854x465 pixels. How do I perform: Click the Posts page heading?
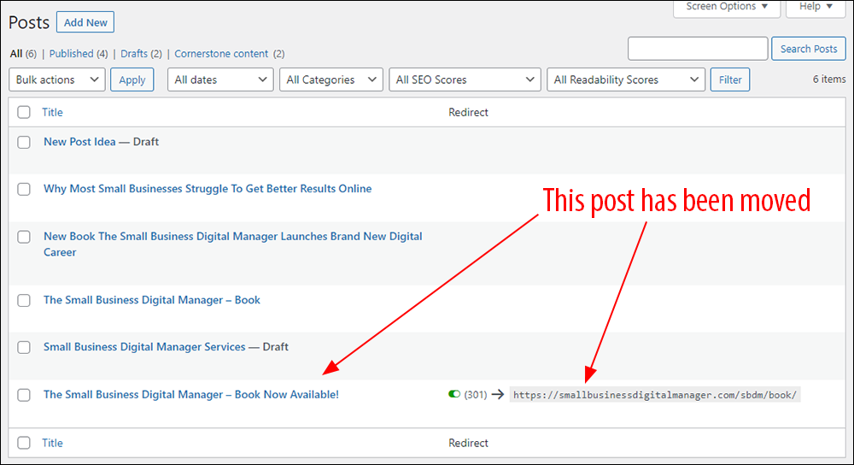[x=29, y=22]
